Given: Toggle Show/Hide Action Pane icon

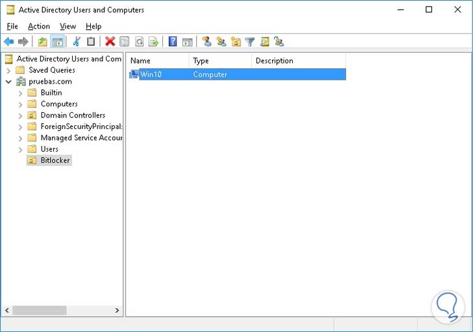Looking at the screenshot, I should click(188, 41).
